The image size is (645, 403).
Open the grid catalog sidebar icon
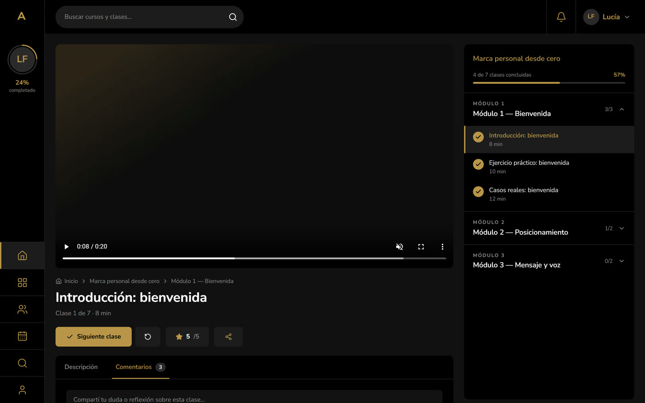point(22,282)
